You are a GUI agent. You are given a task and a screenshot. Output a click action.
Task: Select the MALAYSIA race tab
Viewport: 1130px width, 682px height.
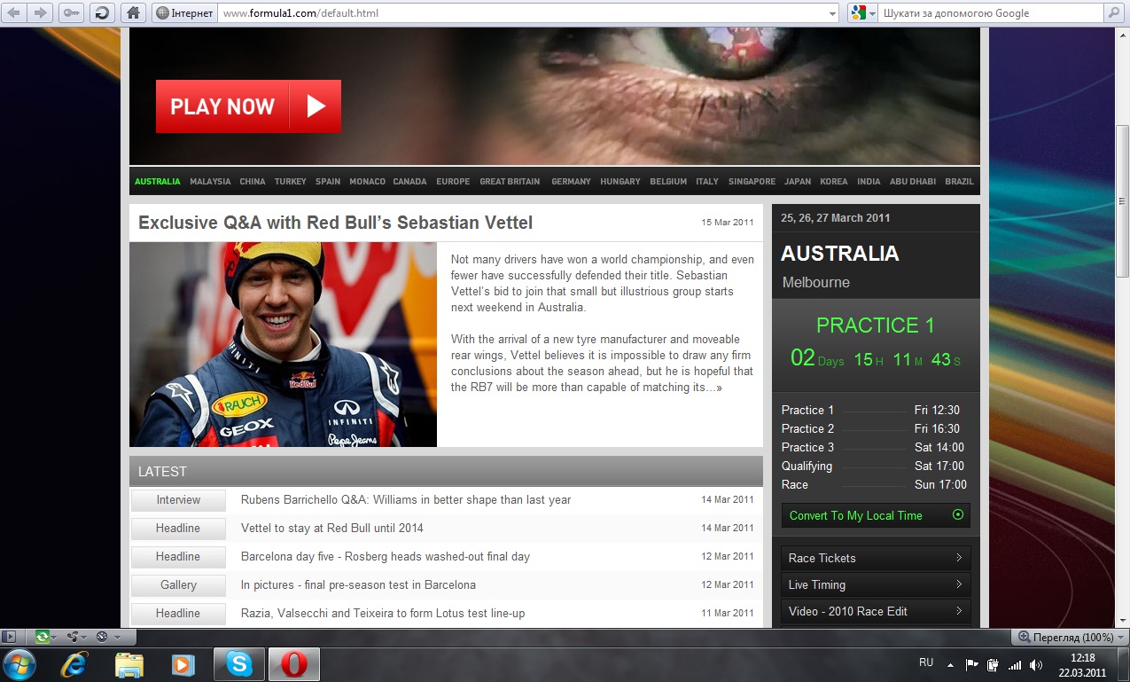pyautogui.click(x=210, y=181)
